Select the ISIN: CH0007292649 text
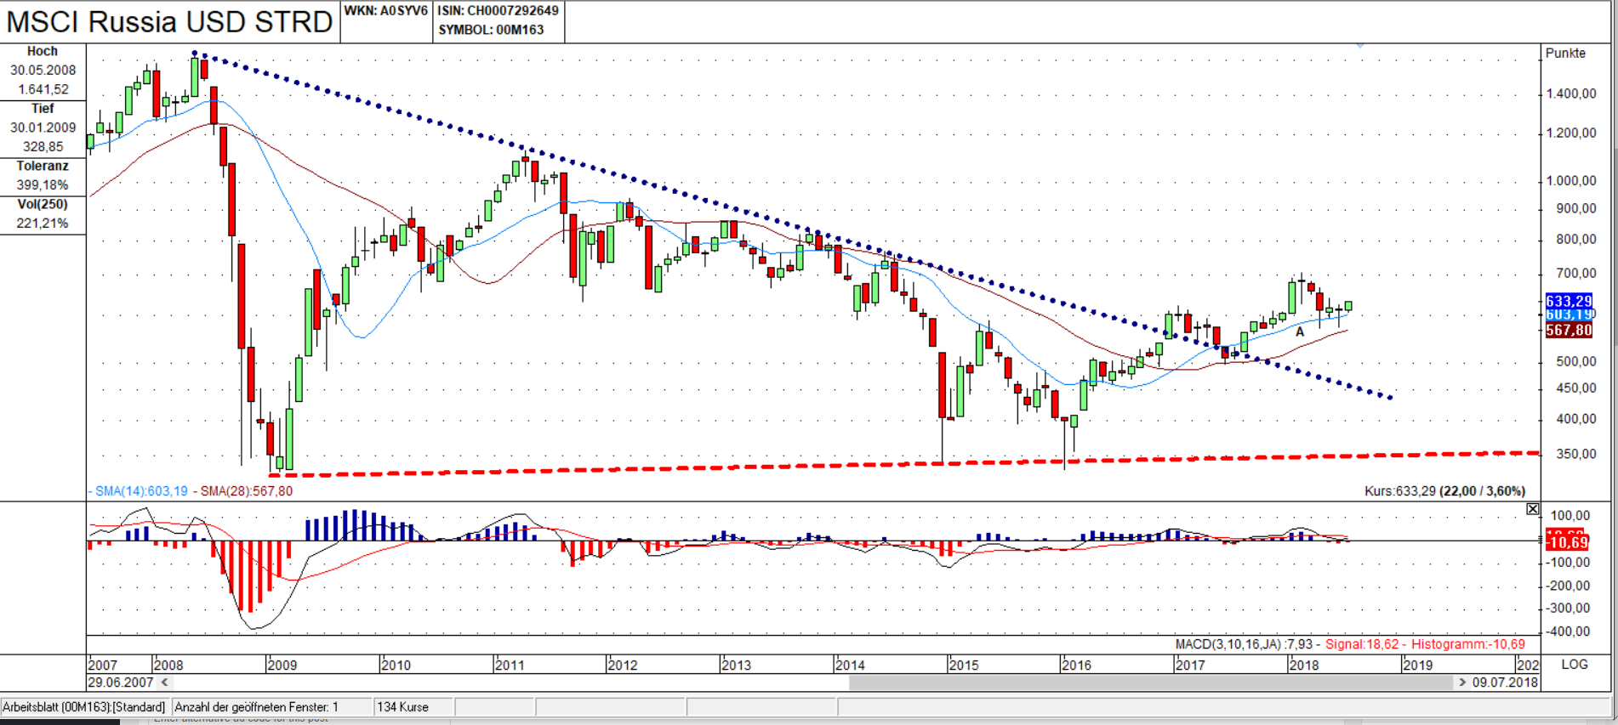 (499, 11)
